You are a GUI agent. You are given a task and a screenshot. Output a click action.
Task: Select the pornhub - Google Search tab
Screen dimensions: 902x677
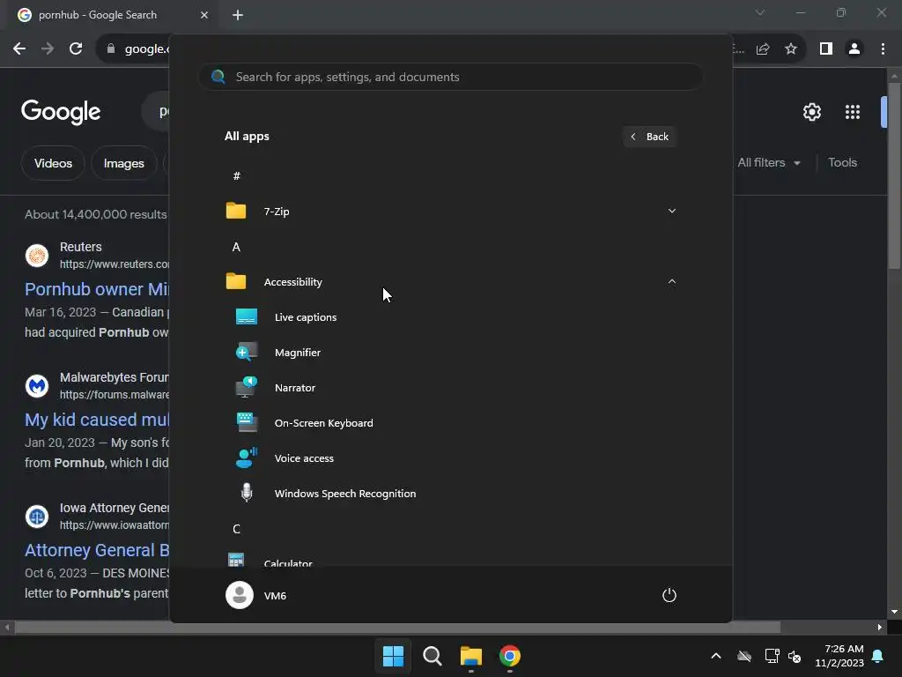tap(110, 15)
